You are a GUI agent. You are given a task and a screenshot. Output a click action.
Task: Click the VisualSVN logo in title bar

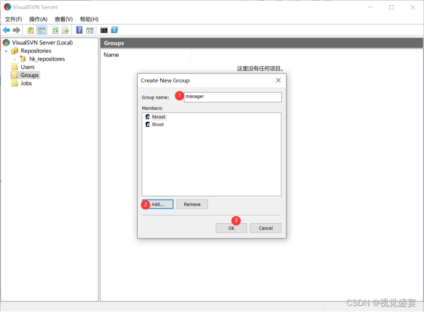click(8, 7)
